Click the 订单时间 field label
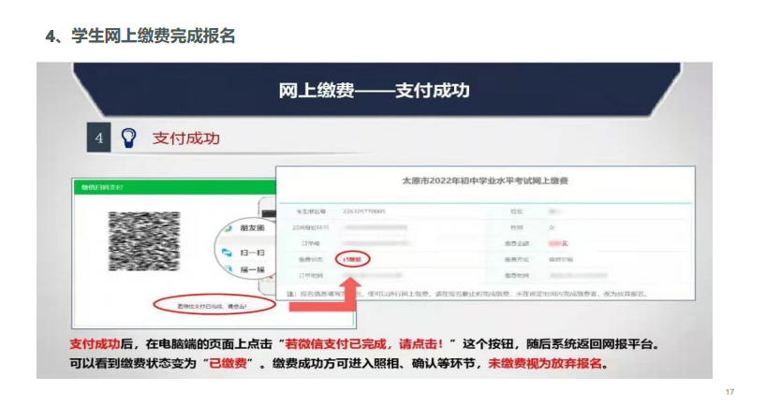This screenshot has height=420, width=781. tap(311, 275)
